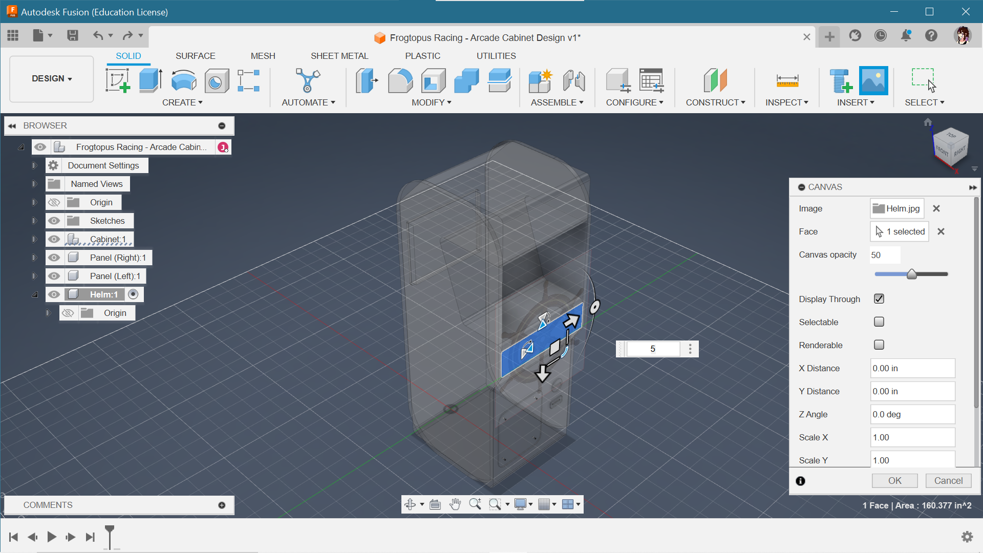Click the Helm.jpg image selector button
This screenshot has width=983, height=553.
click(x=897, y=208)
